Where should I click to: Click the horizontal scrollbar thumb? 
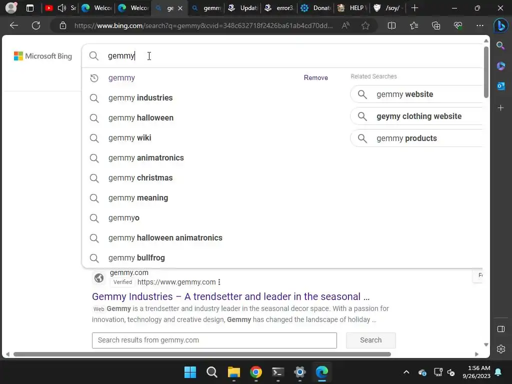(202, 354)
